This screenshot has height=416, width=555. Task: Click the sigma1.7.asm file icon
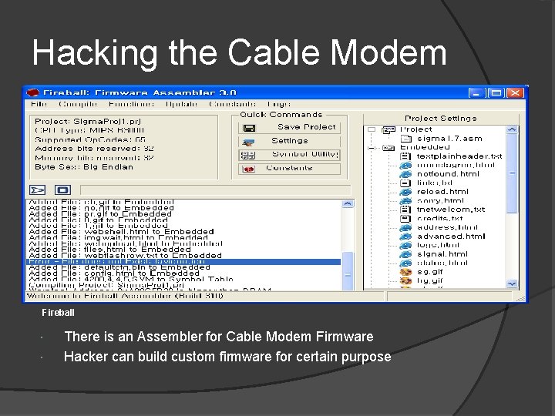pos(406,139)
